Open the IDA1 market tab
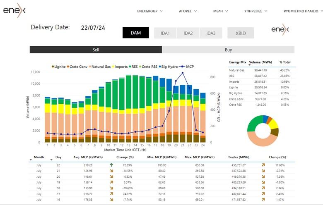 pyautogui.click(x=165, y=33)
